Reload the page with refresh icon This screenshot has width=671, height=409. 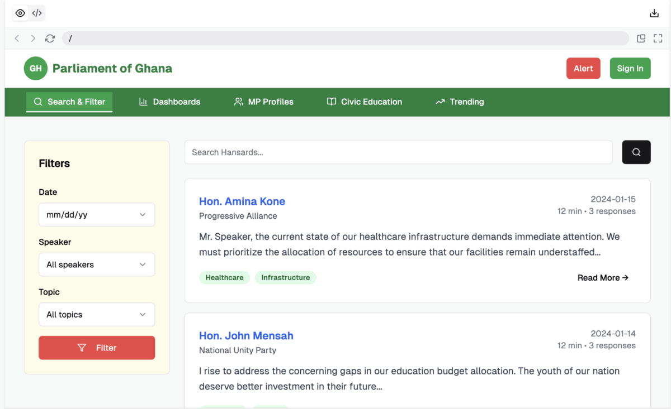tap(50, 39)
